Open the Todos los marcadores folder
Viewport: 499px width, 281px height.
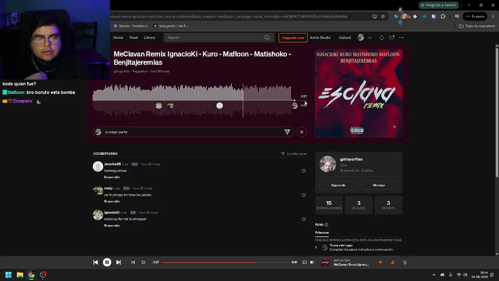click(x=477, y=26)
